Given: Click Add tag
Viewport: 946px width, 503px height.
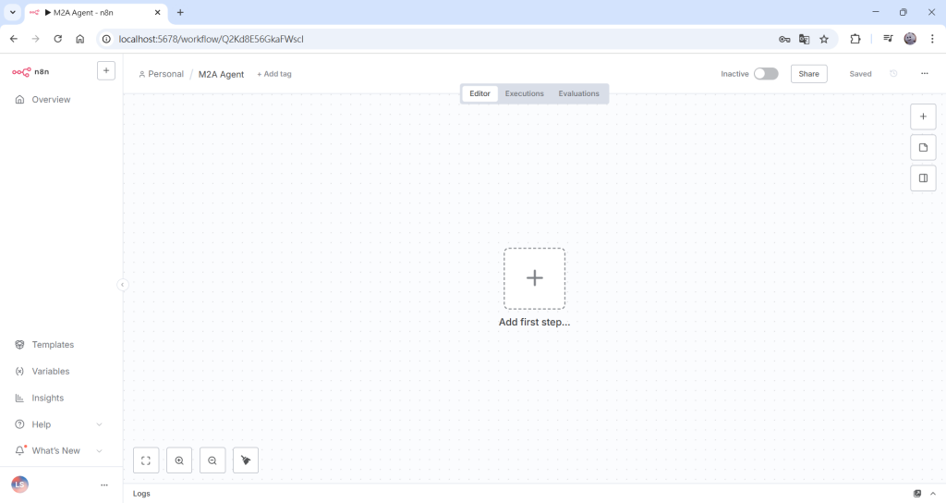Looking at the screenshot, I should 273,74.
